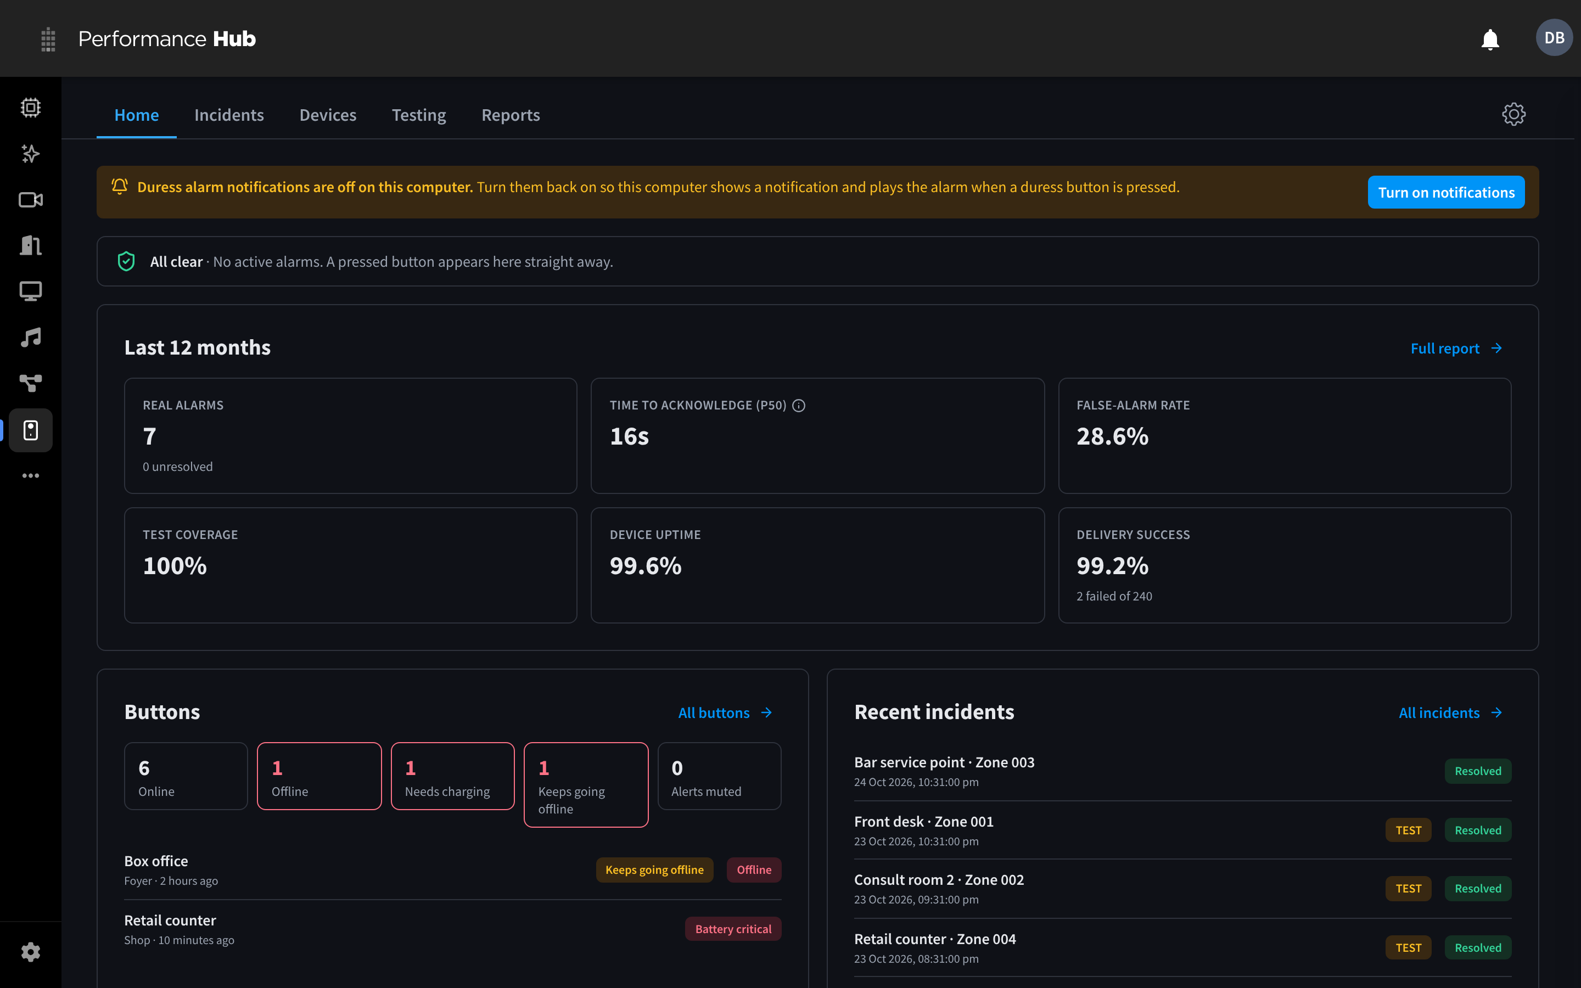This screenshot has height=988, width=1581.
Task: Select the duress button sidebar icon
Action: (x=31, y=430)
